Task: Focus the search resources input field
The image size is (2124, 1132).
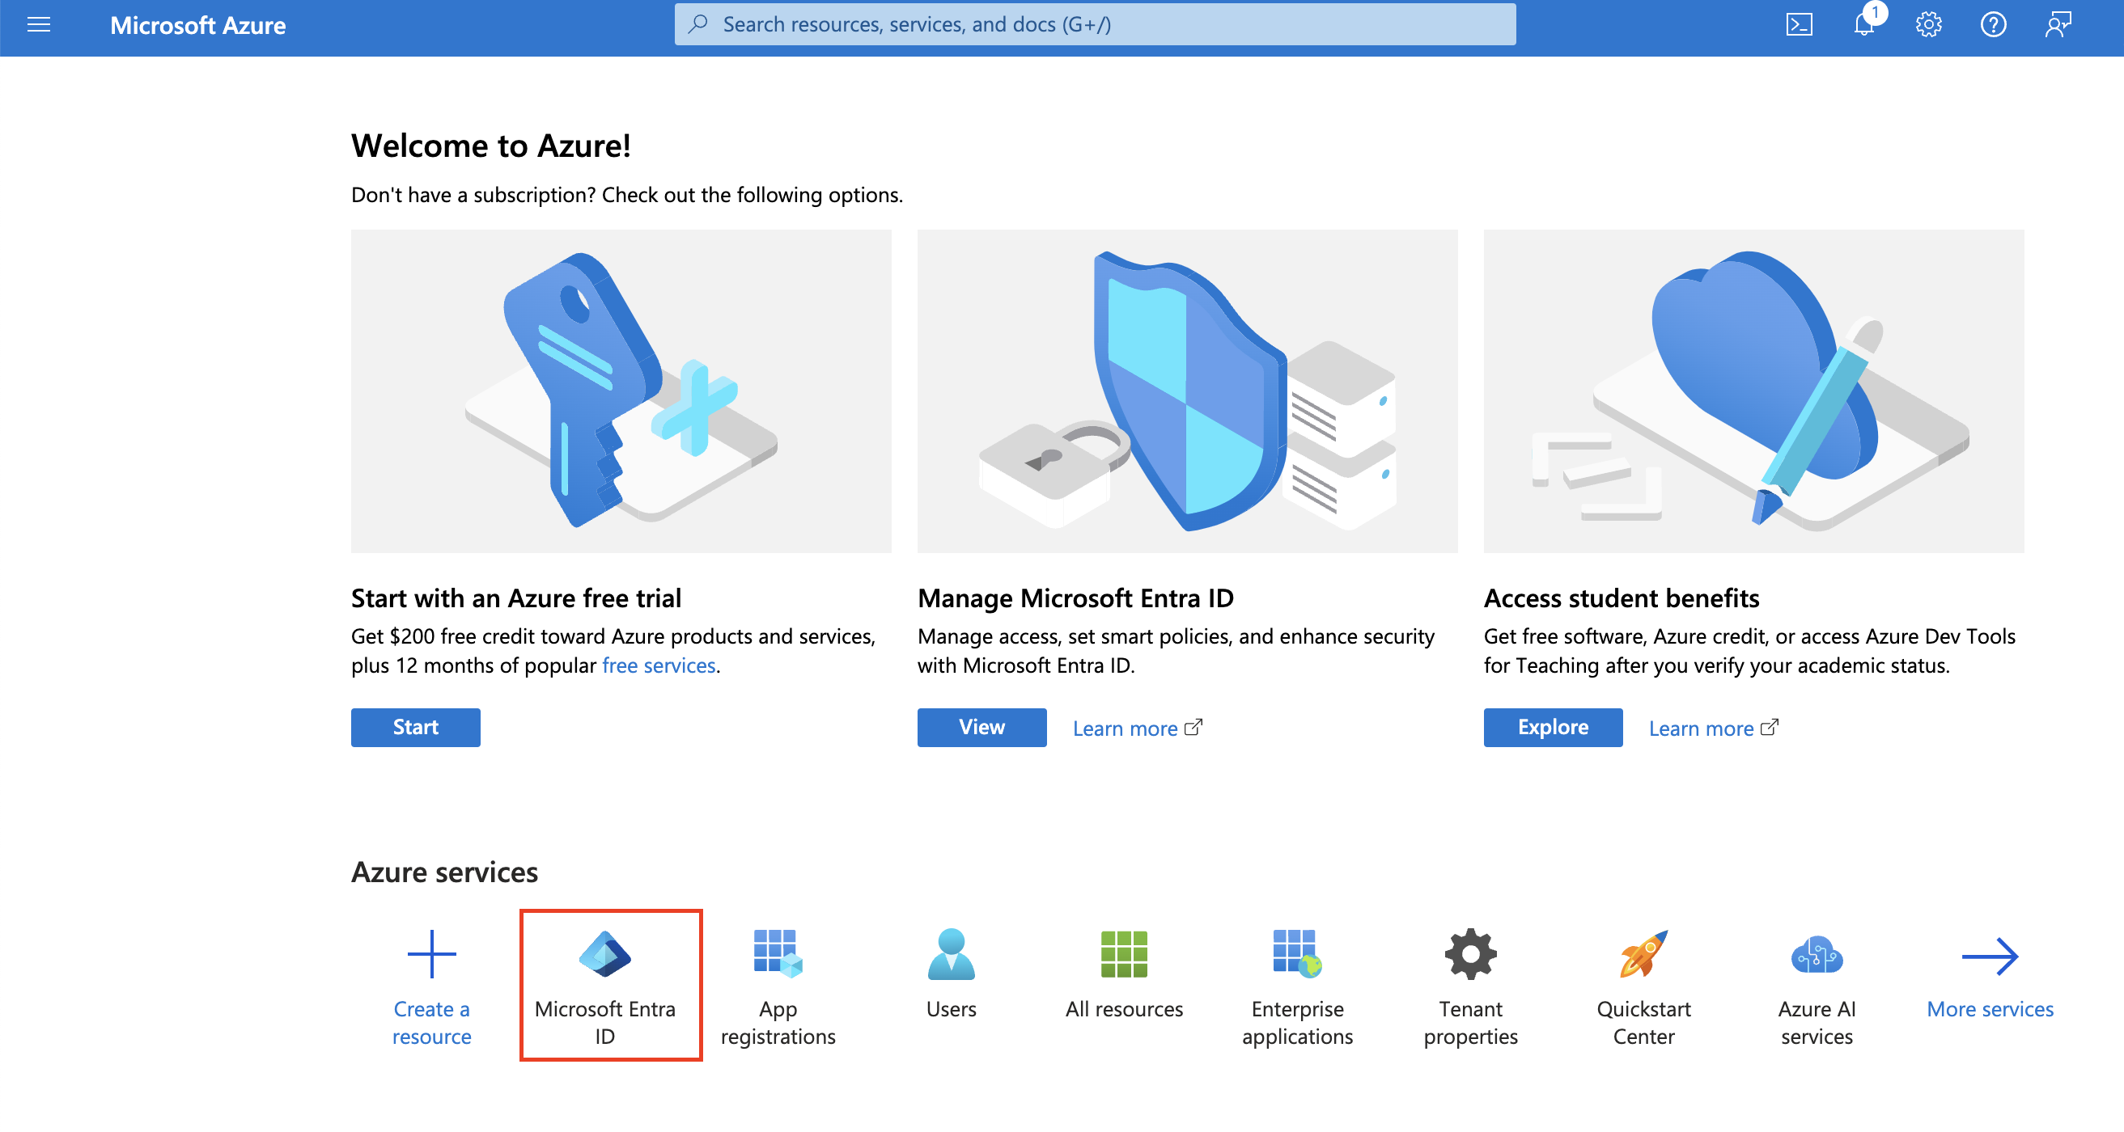Action: click(x=1094, y=25)
